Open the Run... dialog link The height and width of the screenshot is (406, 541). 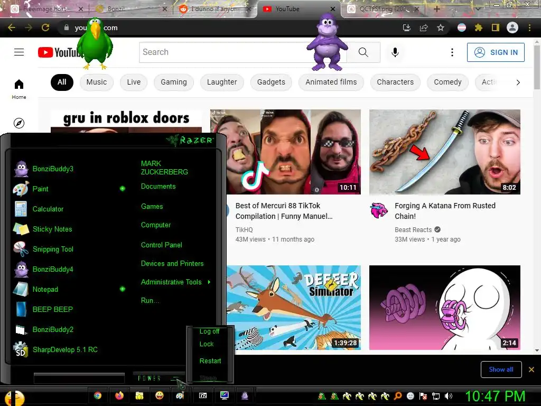[150, 301]
